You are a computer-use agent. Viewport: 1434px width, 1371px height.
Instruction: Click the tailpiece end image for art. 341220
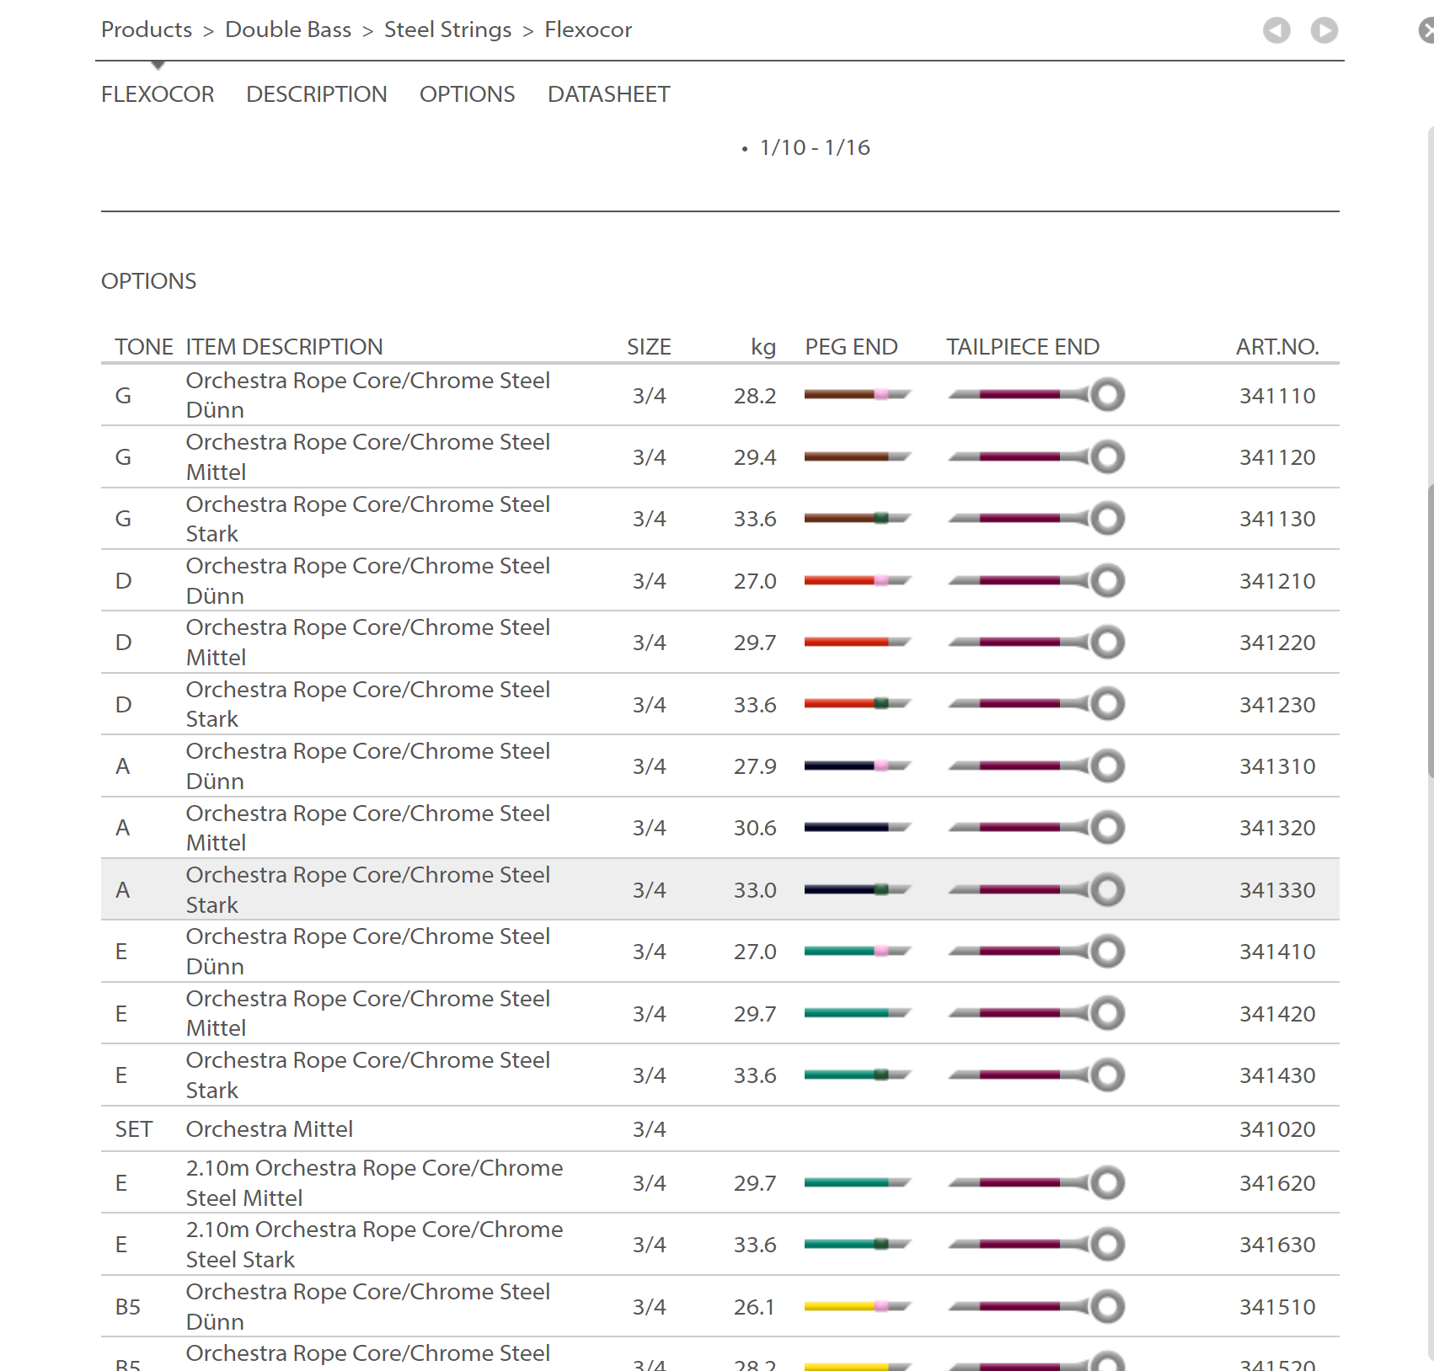(x=1036, y=642)
